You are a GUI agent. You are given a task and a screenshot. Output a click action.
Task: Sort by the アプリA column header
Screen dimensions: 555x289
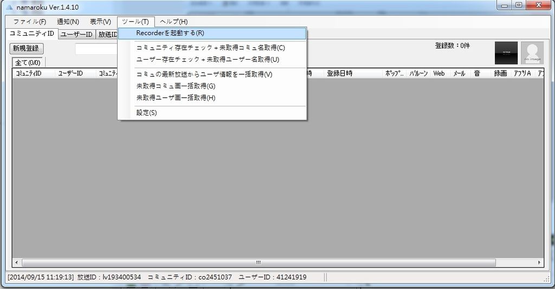pos(522,73)
